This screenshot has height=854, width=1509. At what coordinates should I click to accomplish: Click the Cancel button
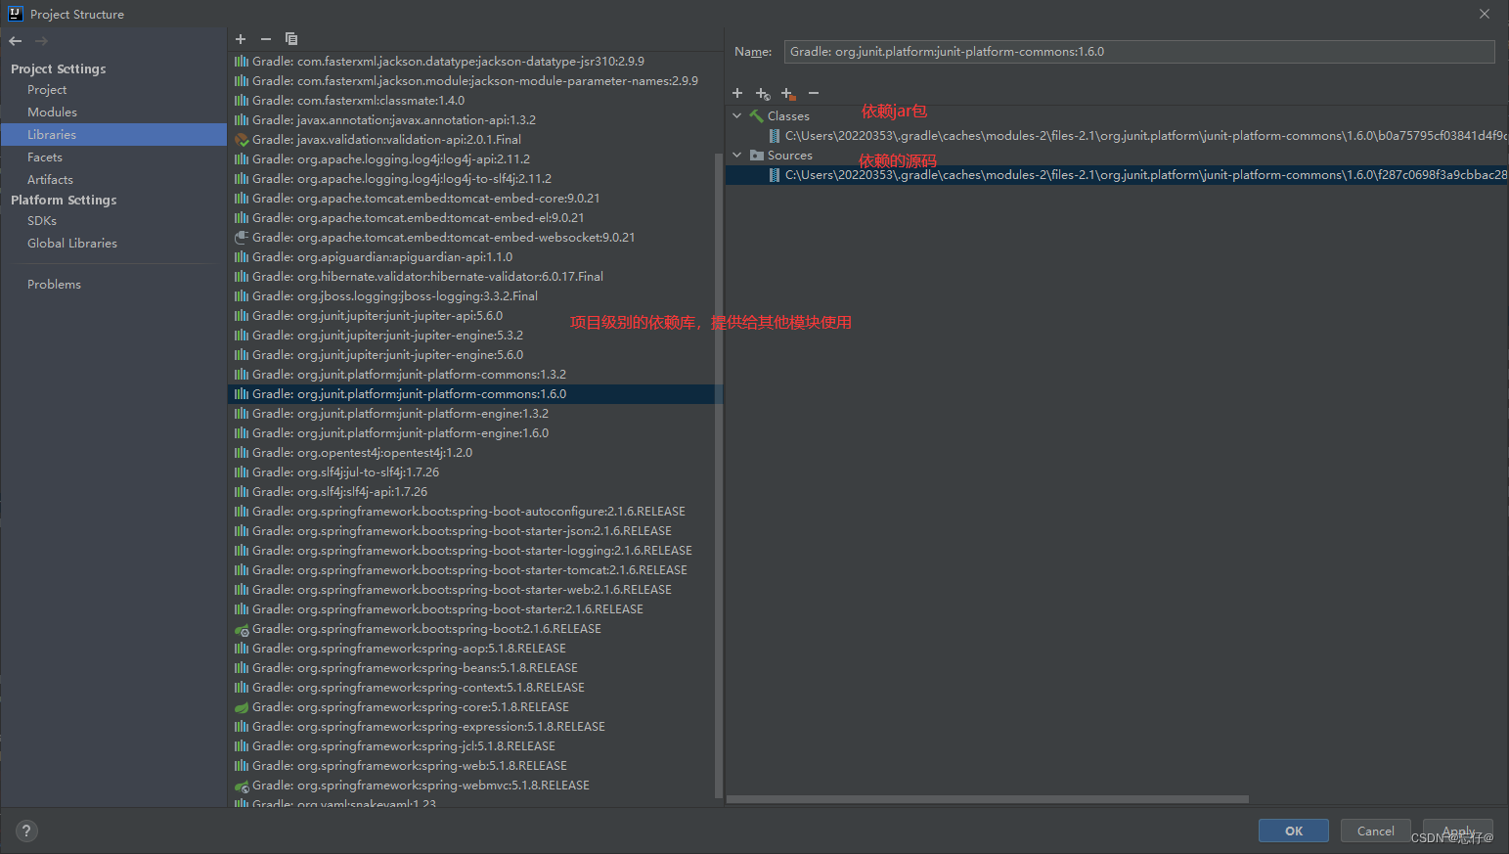pos(1375,830)
